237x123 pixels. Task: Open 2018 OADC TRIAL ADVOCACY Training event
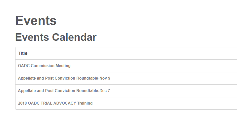[55, 103]
